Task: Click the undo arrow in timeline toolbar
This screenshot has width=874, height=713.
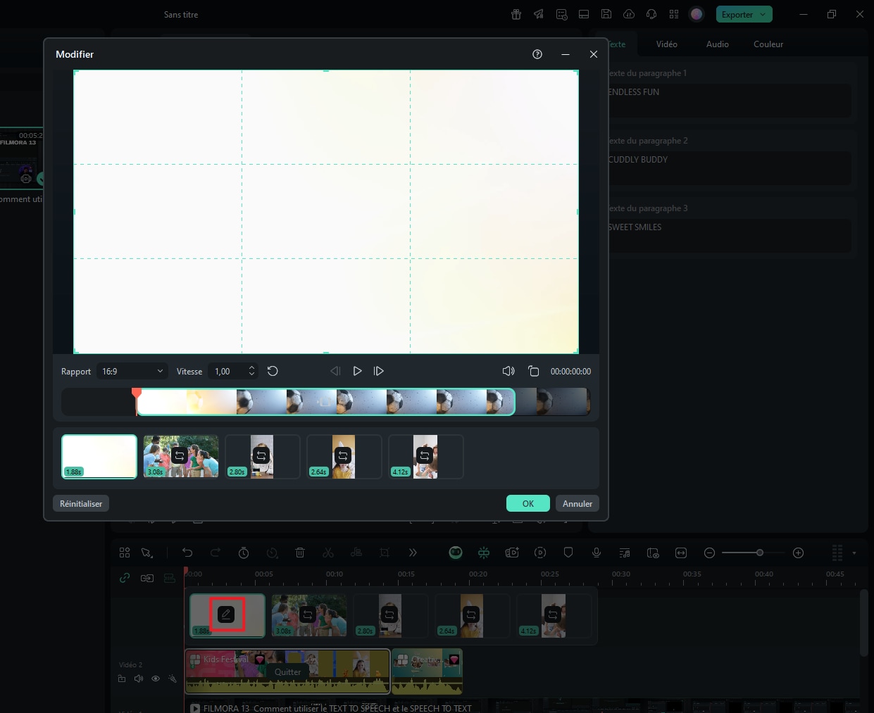Action: (x=187, y=553)
